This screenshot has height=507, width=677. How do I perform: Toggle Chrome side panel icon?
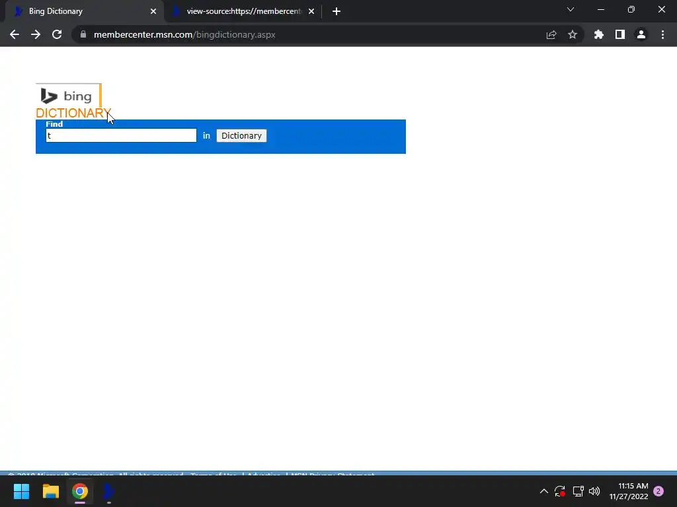(620, 34)
